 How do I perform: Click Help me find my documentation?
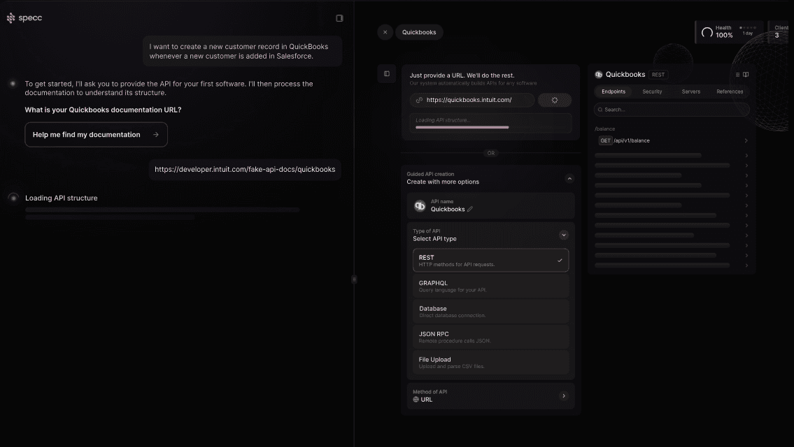pos(97,135)
